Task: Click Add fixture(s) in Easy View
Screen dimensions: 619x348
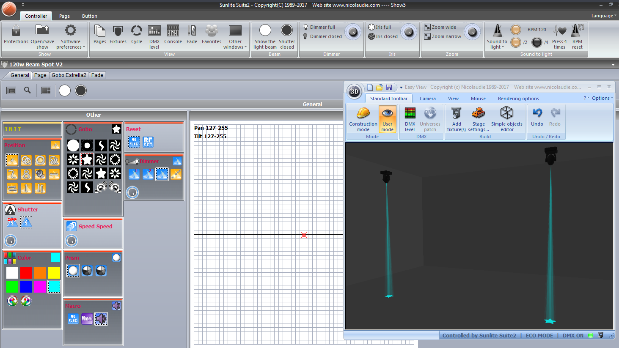Action: pos(457,119)
